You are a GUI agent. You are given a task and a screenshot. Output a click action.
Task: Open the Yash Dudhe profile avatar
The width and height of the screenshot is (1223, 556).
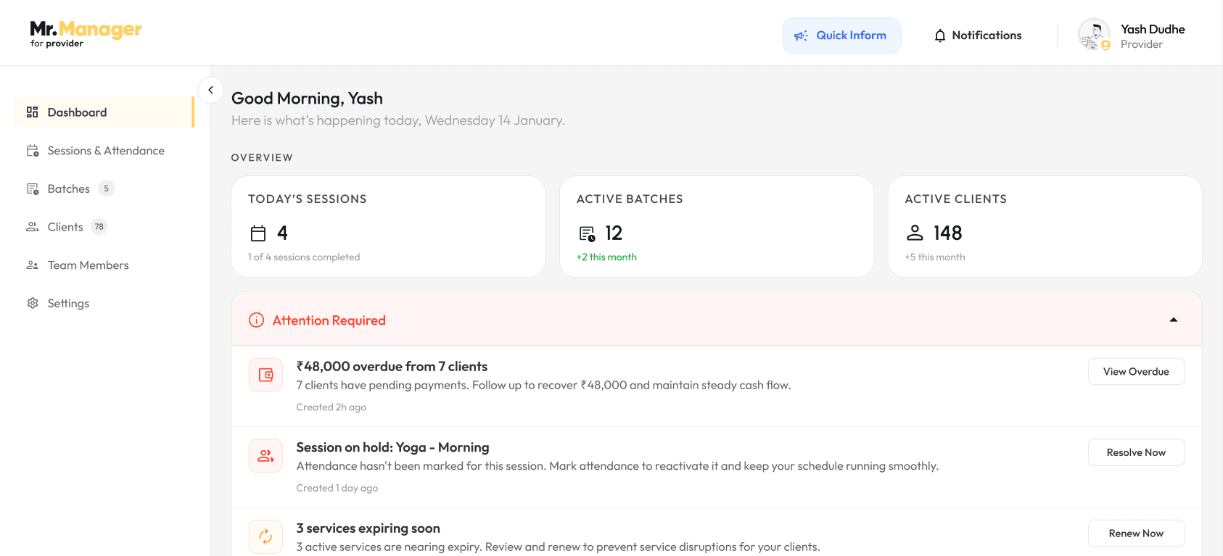1094,35
